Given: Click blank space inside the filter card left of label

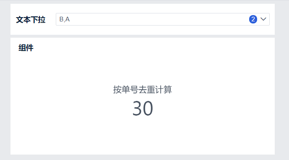Looking at the screenshot, I should click(x=13, y=19).
